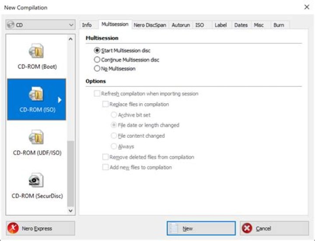Viewport: 315px width, 241px height.
Task: Choose the CD-ROM (UDF/ISO) compilation icon
Action: (37, 137)
